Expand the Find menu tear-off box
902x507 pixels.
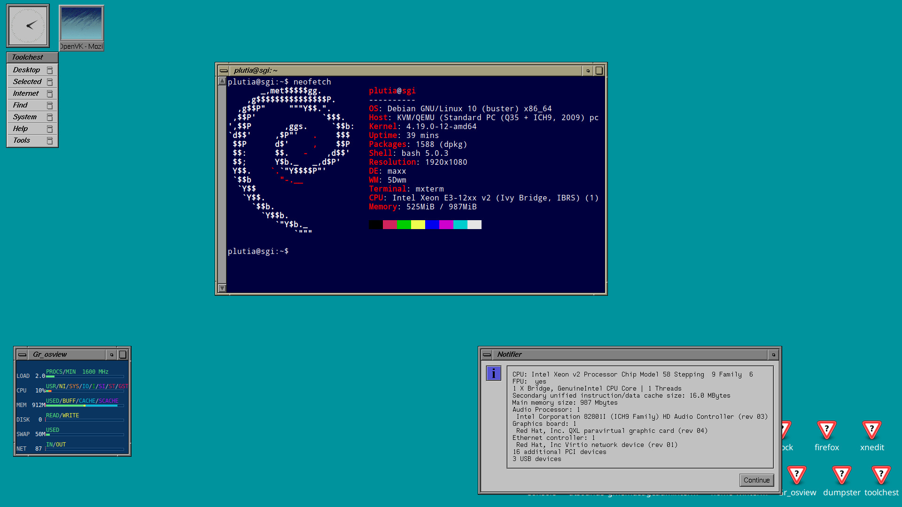(x=50, y=106)
